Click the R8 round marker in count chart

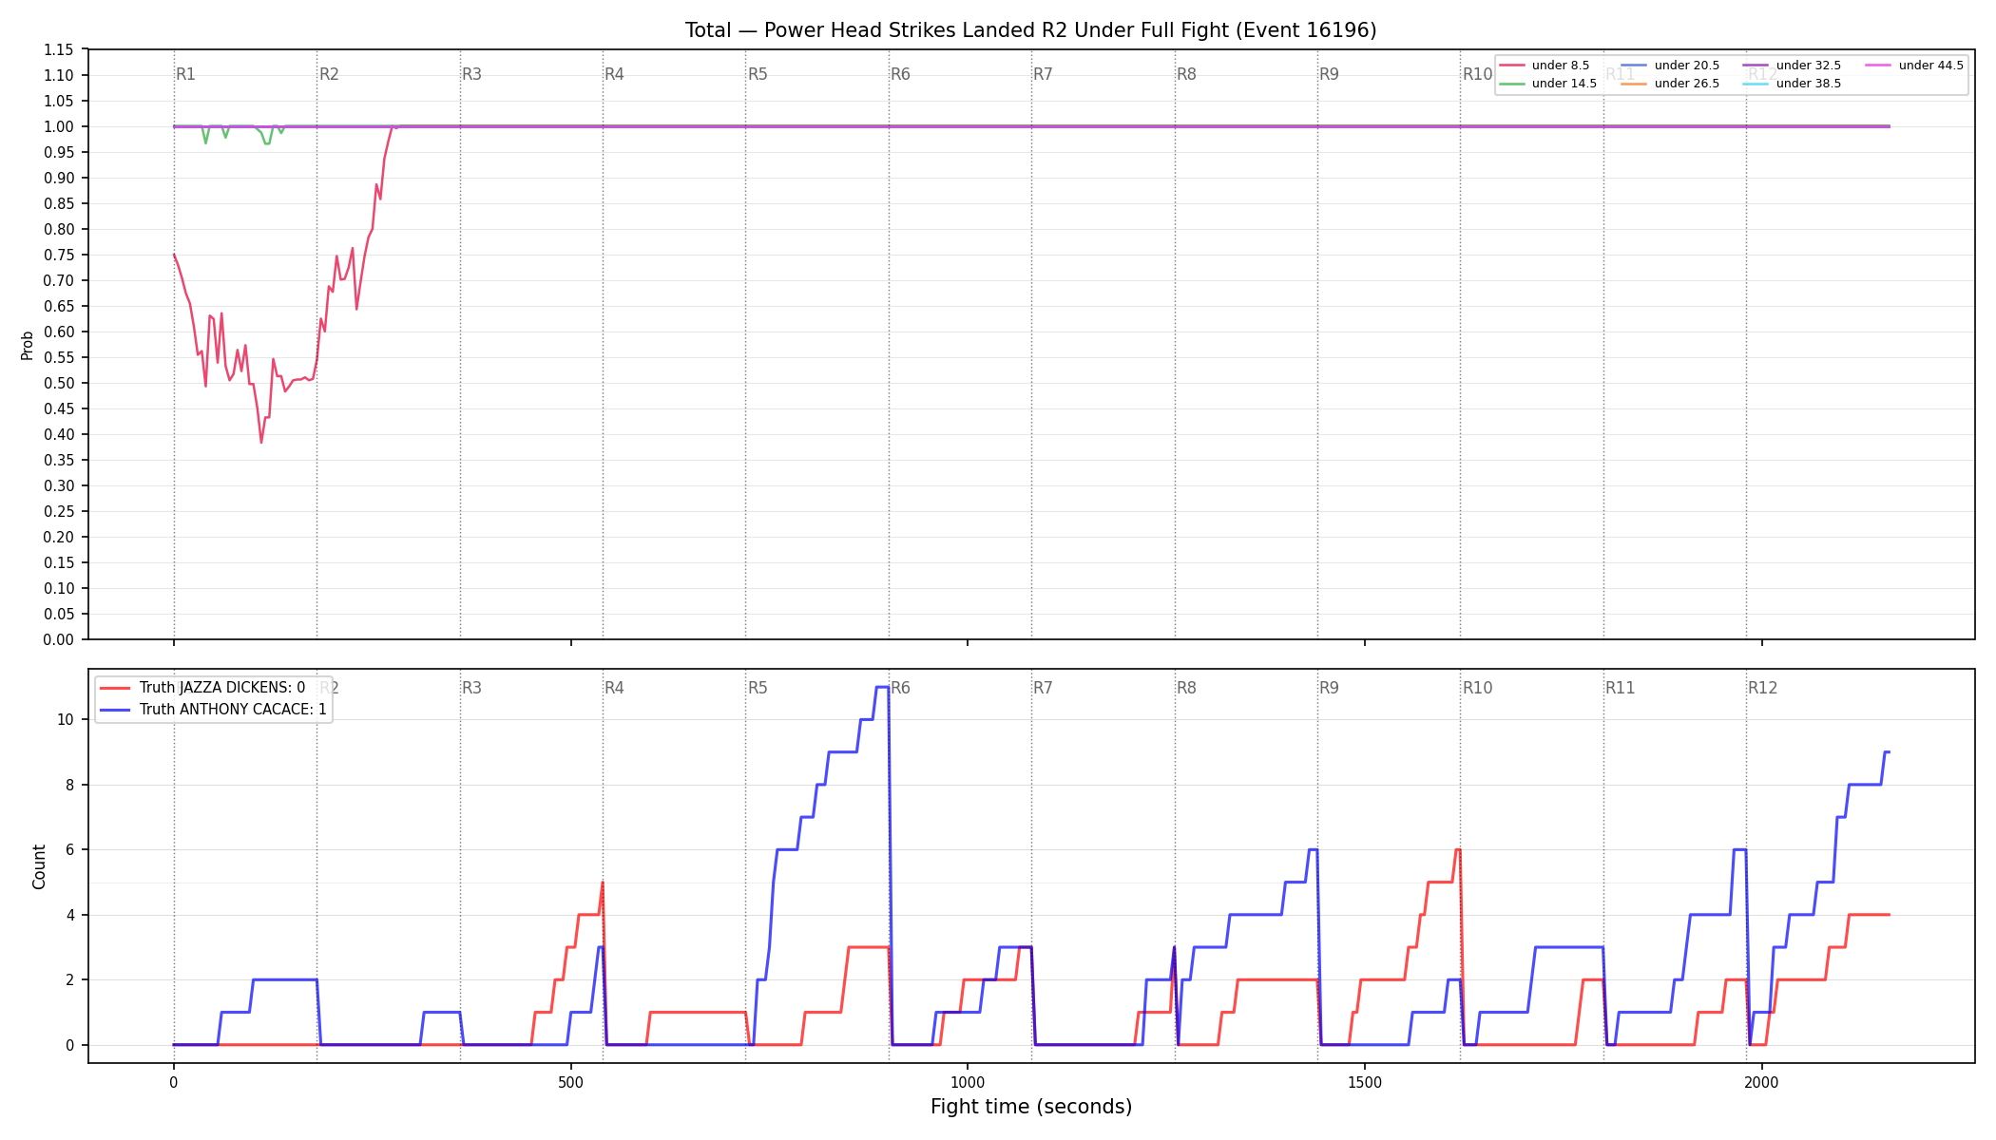pos(1186,688)
